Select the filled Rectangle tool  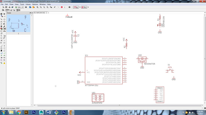coord(1,51)
